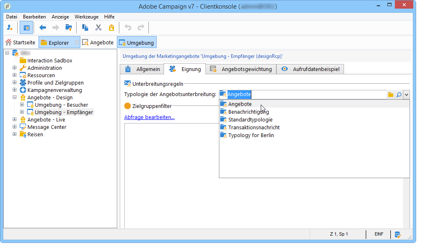This screenshot has height=252, width=426.
Task: Expand Umgebung - Empfänger node
Action: pyautogui.click(x=22, y=112)
